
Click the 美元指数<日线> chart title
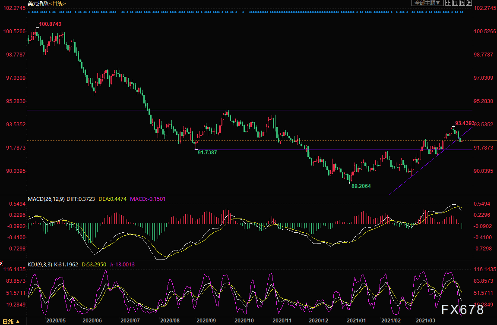point(47,3)
